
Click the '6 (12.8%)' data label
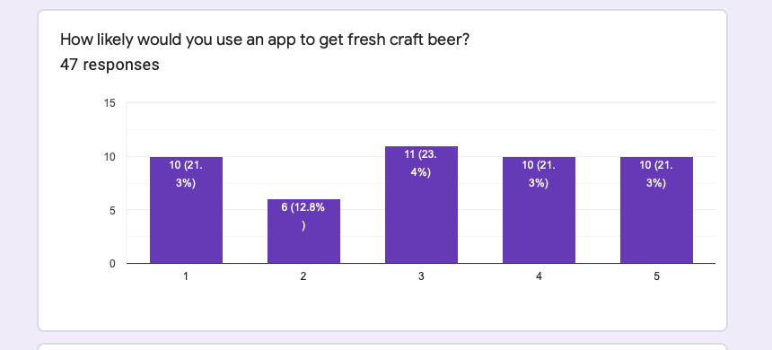[x=303, y=216]
